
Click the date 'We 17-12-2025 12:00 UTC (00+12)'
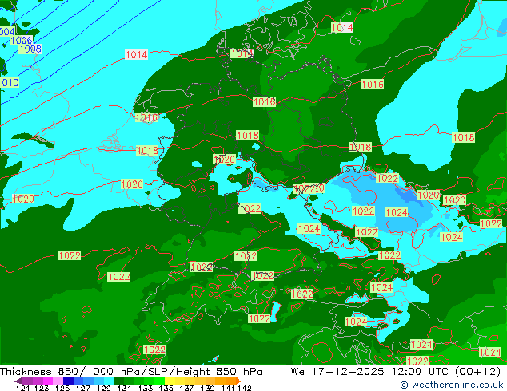[396, 372]
